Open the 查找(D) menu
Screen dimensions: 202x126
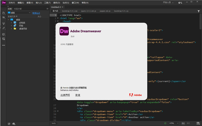(x=57, y=3)
